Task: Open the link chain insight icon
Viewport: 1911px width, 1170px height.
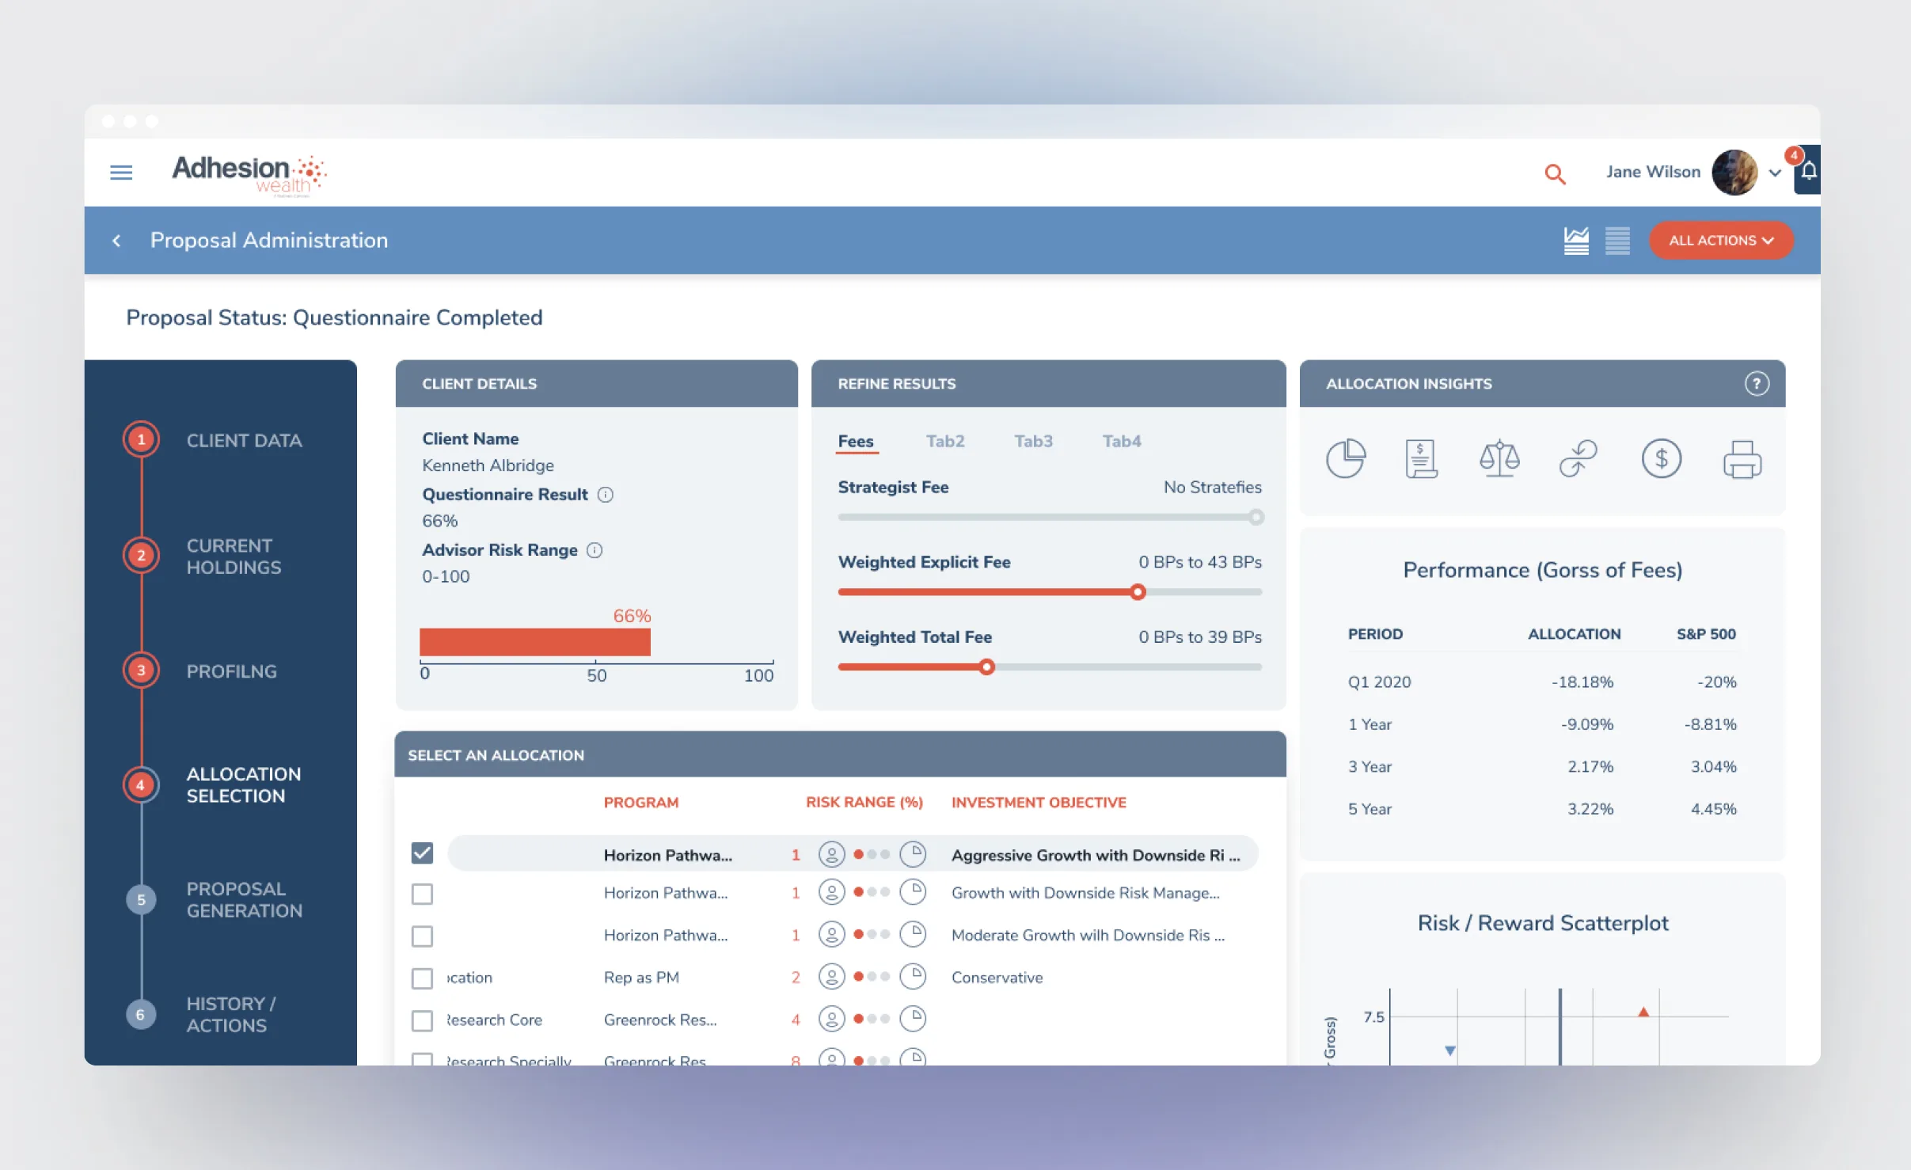Action: pos(1579,458)
